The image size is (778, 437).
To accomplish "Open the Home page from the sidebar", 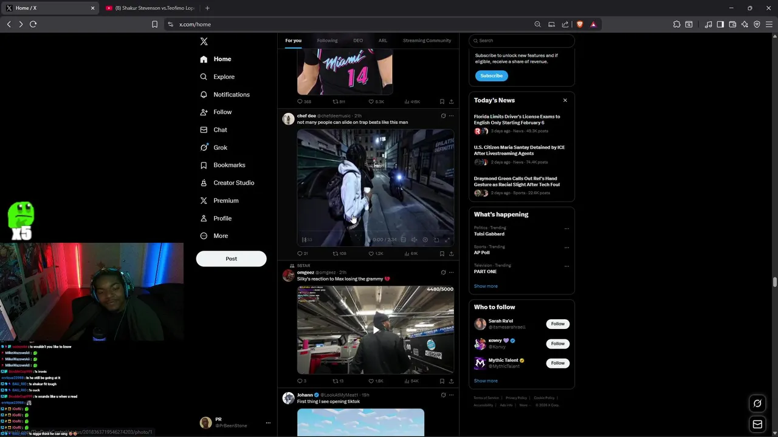I will pos(216,59).
